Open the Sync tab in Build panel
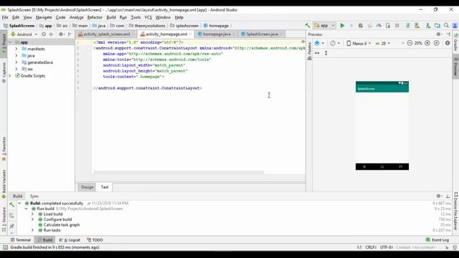459x258 pixels. click(x=34, y=196)
